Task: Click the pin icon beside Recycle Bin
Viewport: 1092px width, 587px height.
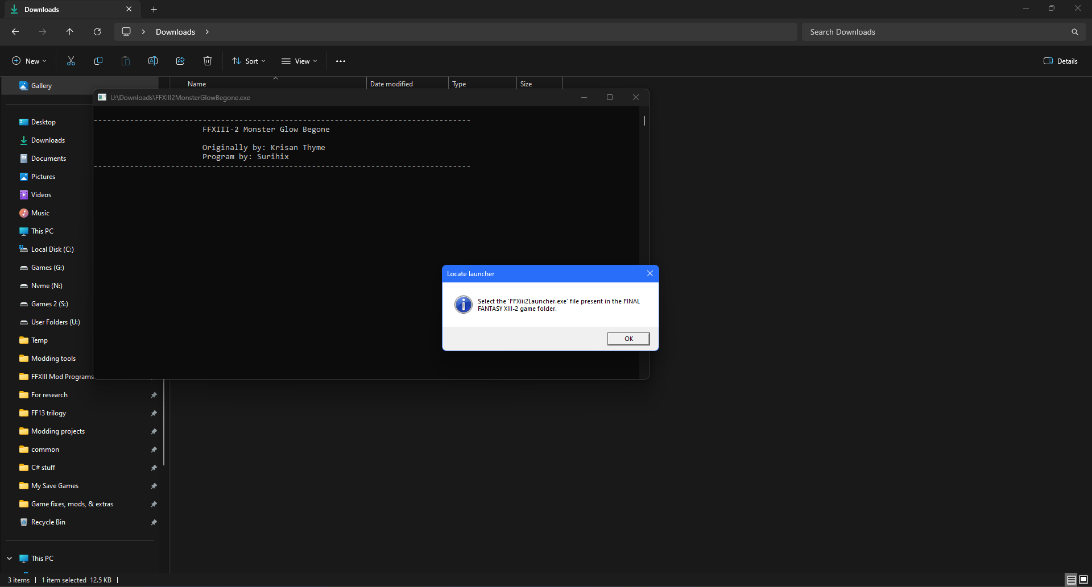Action: [154, 522]
